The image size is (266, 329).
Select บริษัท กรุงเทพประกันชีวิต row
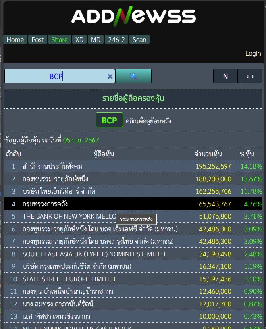tap(133, 266)
